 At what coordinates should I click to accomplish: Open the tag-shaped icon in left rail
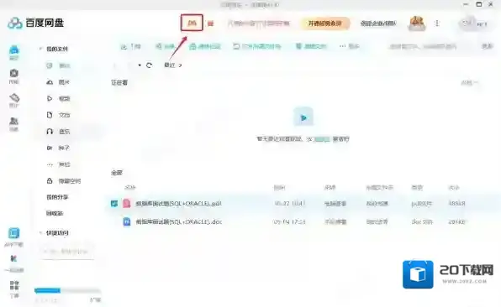14,97
